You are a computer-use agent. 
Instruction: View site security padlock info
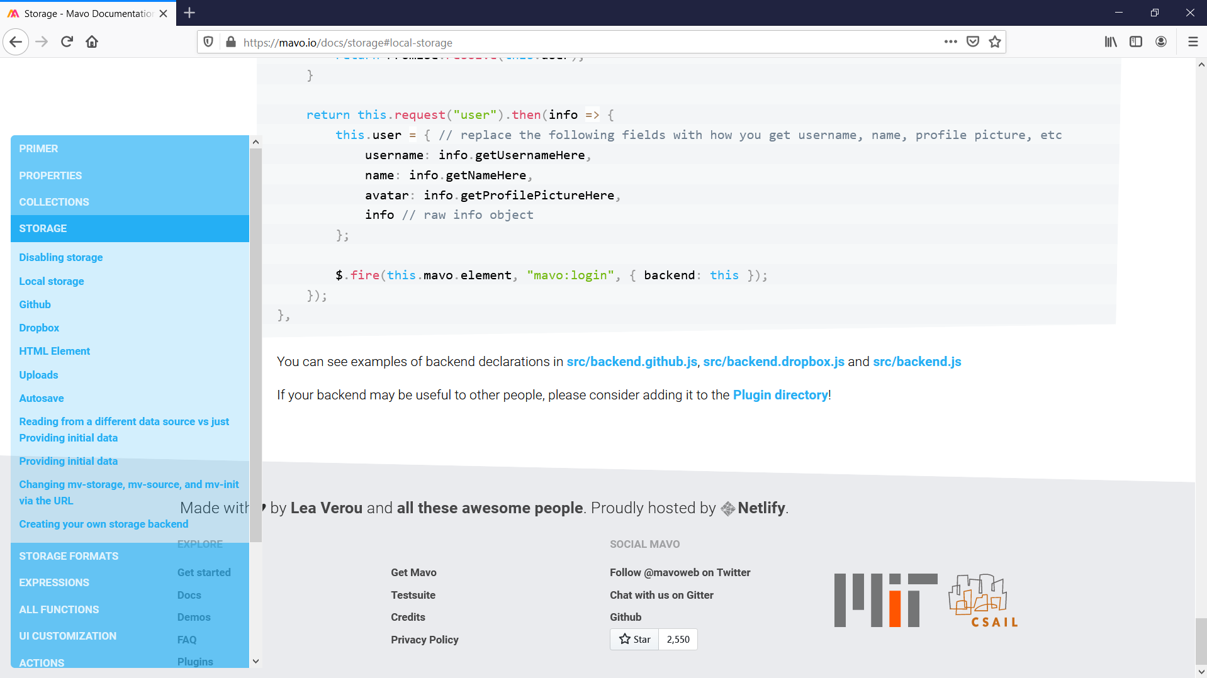tap(231, 42)
